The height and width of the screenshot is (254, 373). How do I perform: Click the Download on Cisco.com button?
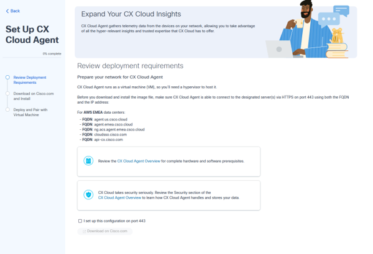104,231
